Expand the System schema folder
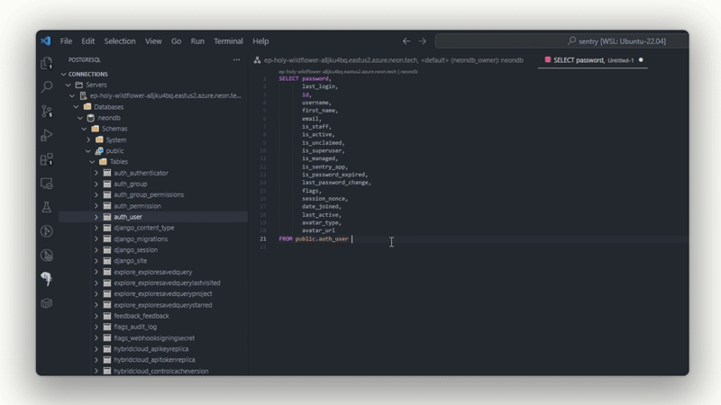The width and height of the screenshot is (721, 405). 88,139
